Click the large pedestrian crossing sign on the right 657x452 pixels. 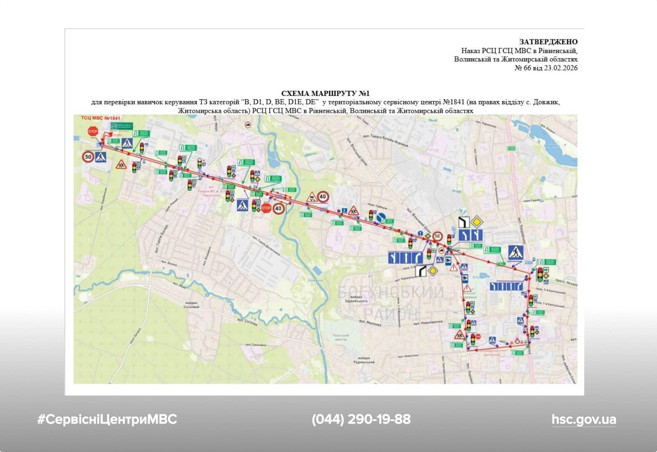516,252
